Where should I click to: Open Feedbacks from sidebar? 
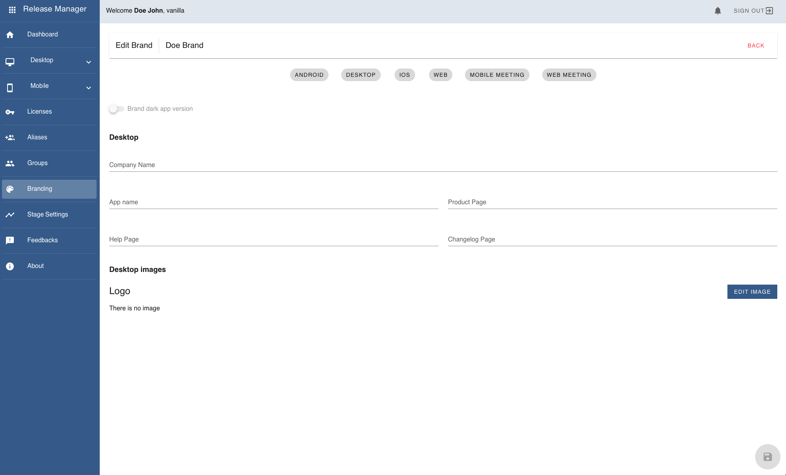[x=49, y=241]
